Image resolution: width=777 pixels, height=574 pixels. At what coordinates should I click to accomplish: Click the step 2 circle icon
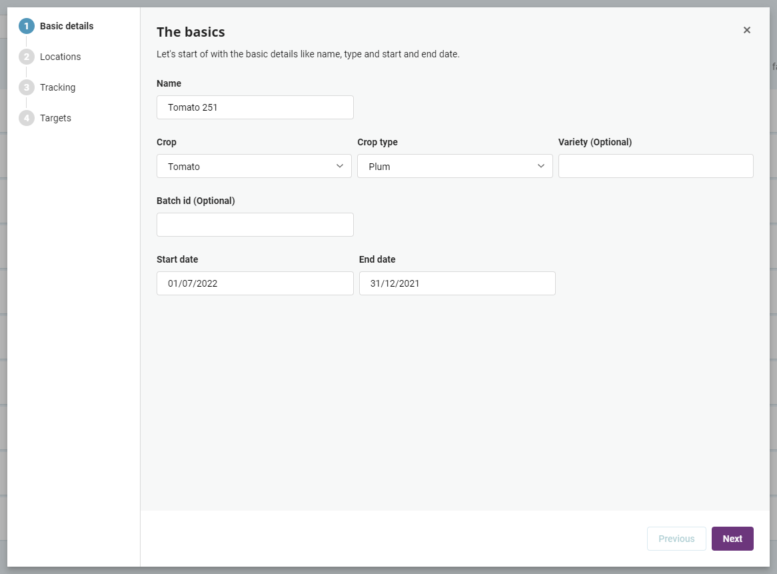click(27, 57)
